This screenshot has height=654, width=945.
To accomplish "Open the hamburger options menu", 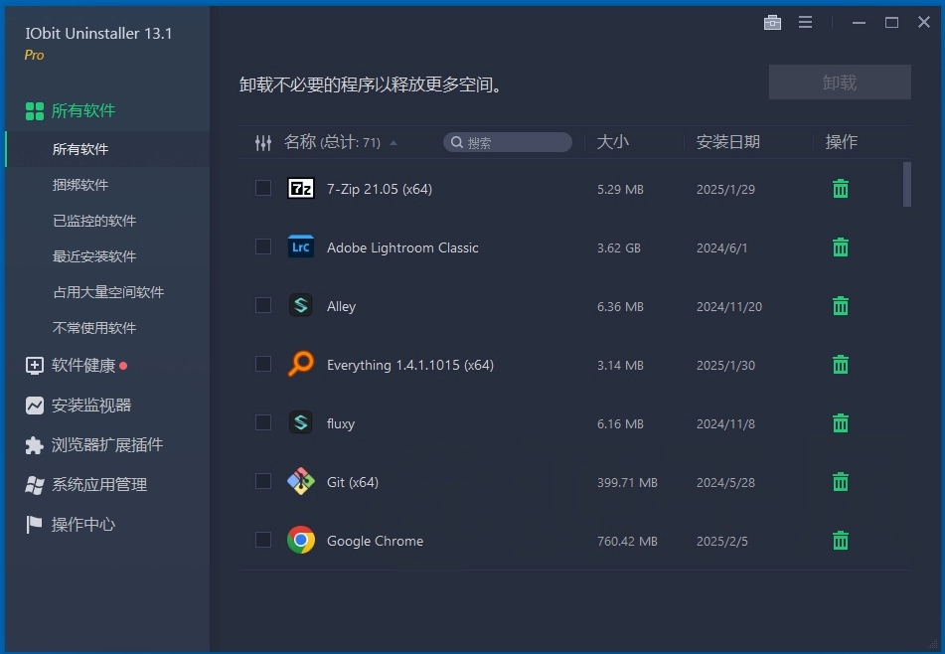I will click(x=806, y=23).
